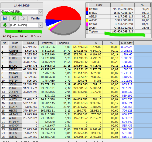Viewport: 152px width, 142px height.
Task: Click the Toplam value 193.409.049.313
Action: (x=122, y=31)
